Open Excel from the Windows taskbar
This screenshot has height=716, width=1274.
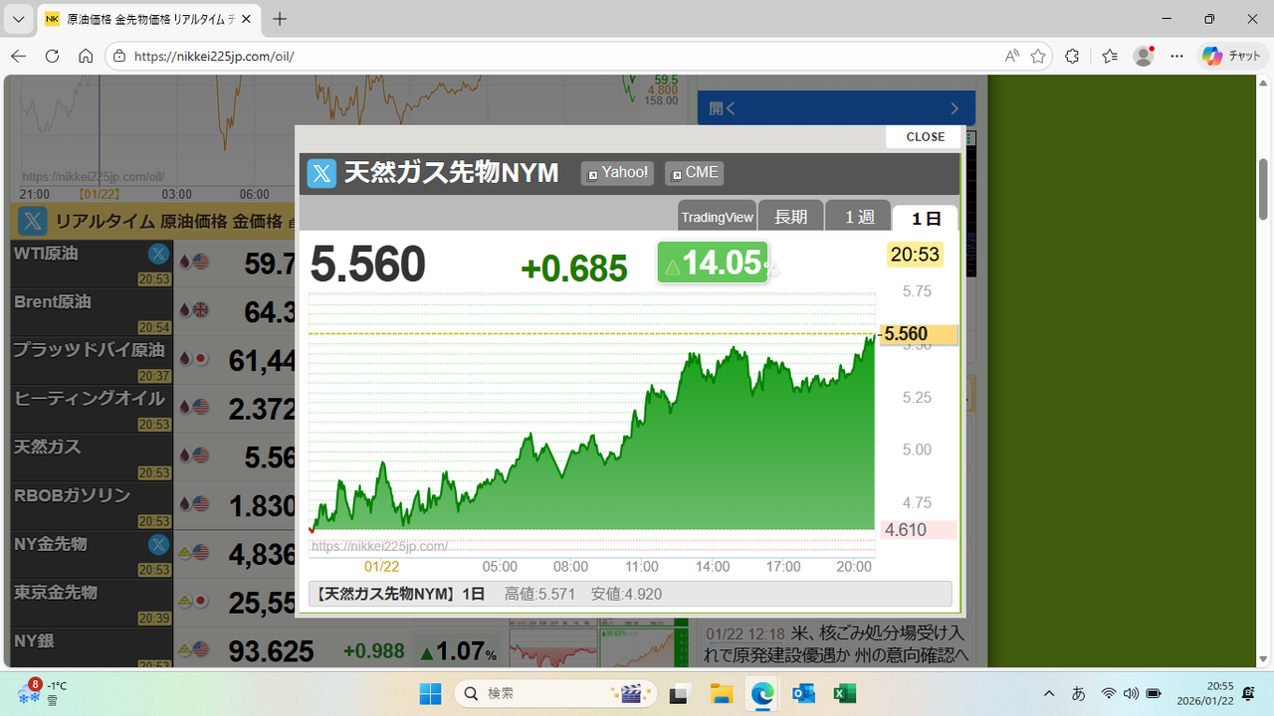[844, 693]
